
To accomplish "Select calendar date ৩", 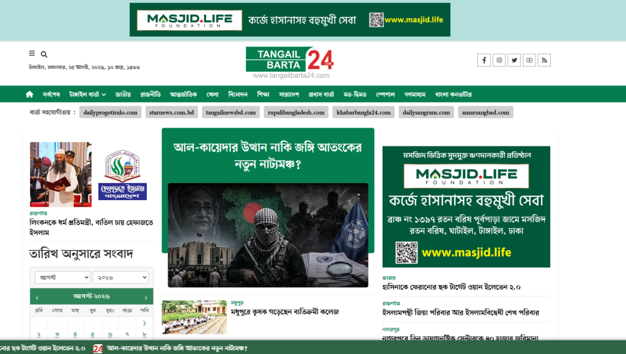I will [57, 334].
